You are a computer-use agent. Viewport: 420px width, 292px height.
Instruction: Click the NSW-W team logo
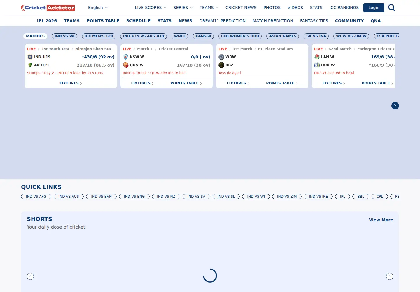(126, 57)
